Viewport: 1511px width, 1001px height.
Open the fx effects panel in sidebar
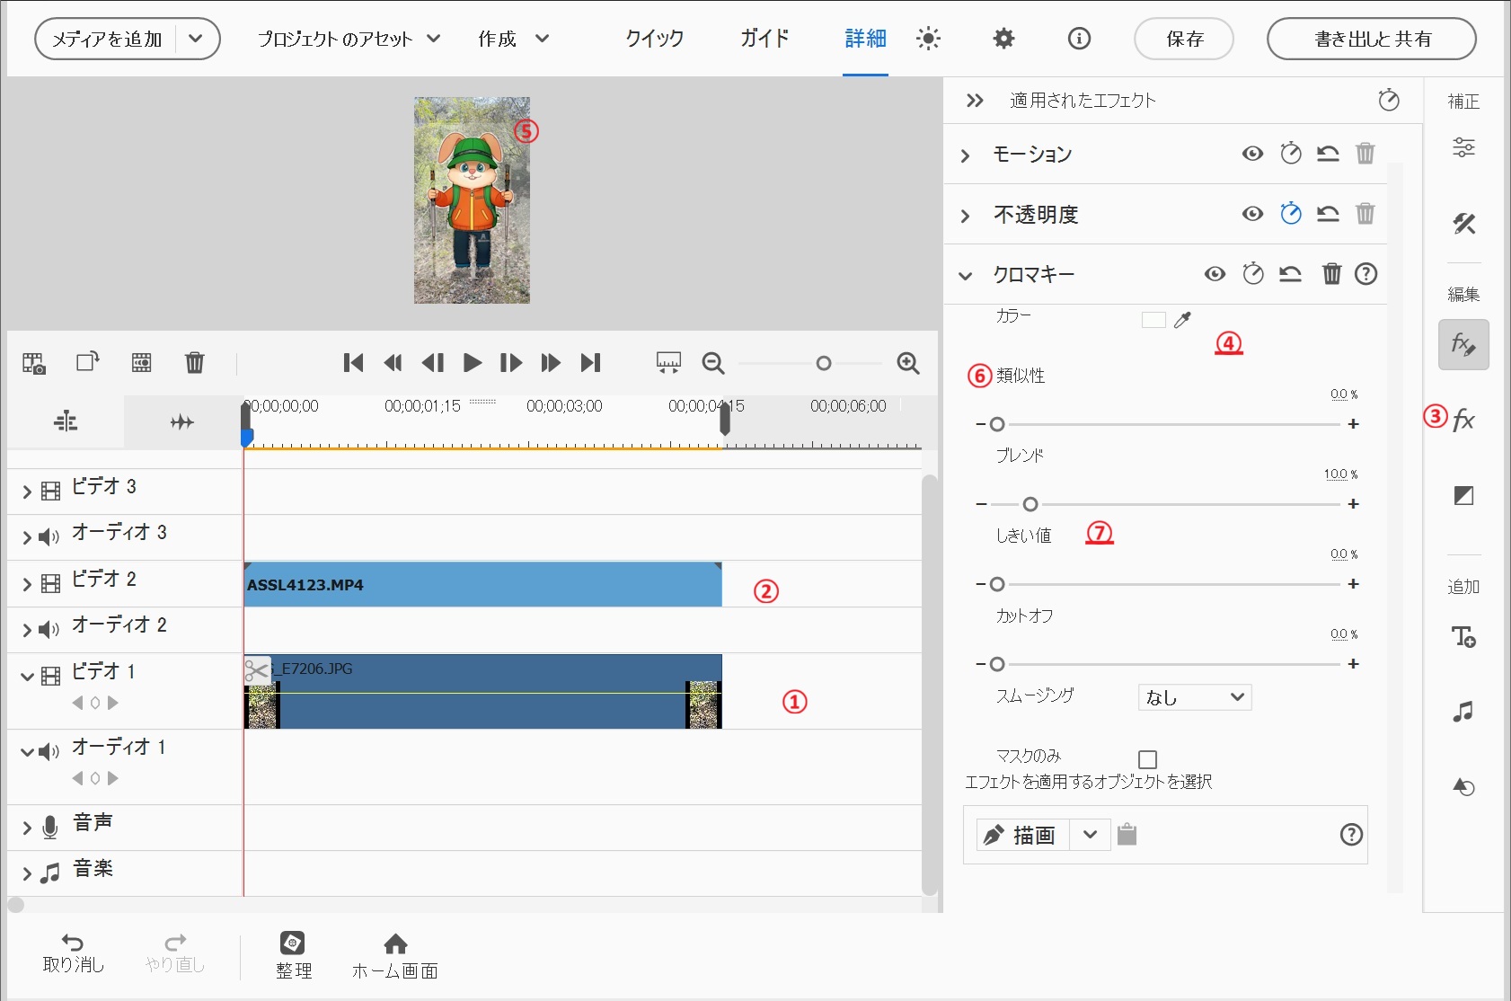1463,420
